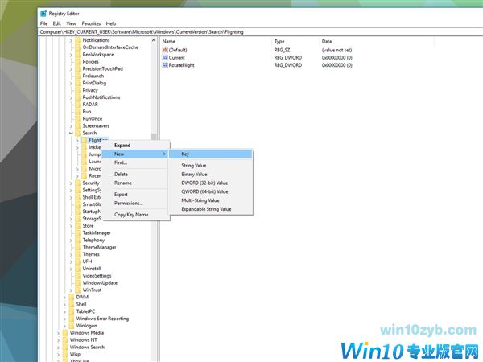Select the (Default) string value icon
This screenshot has height=362, width=483.
(165, 50)
